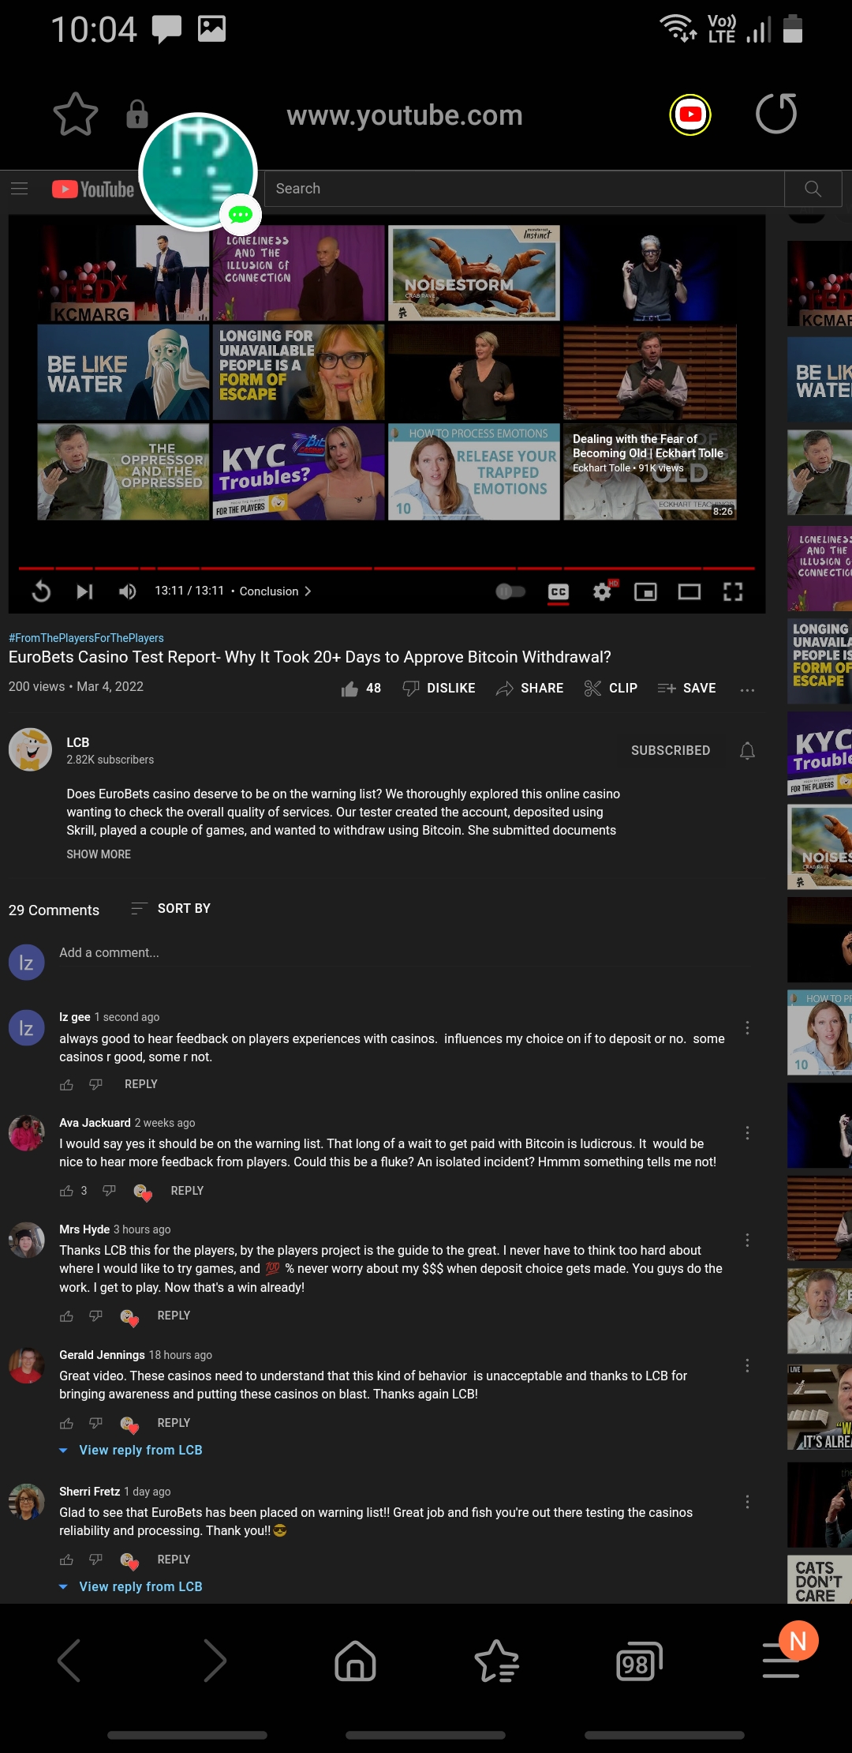Image resolution: width=852 pixels, height=1753 pixels.
Task: Replay the video with the replay icon
Action: 41,591
